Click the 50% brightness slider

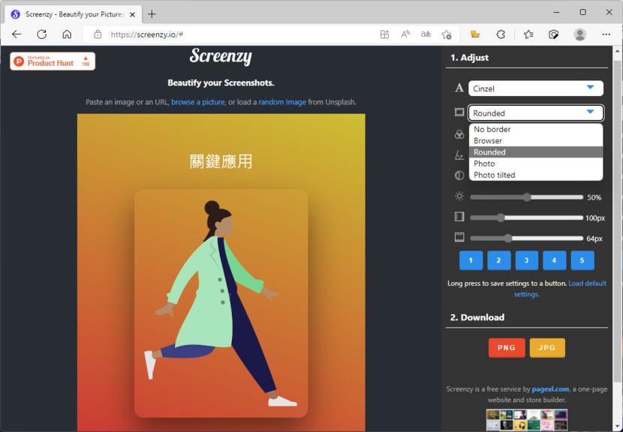(x=526, y=197)
